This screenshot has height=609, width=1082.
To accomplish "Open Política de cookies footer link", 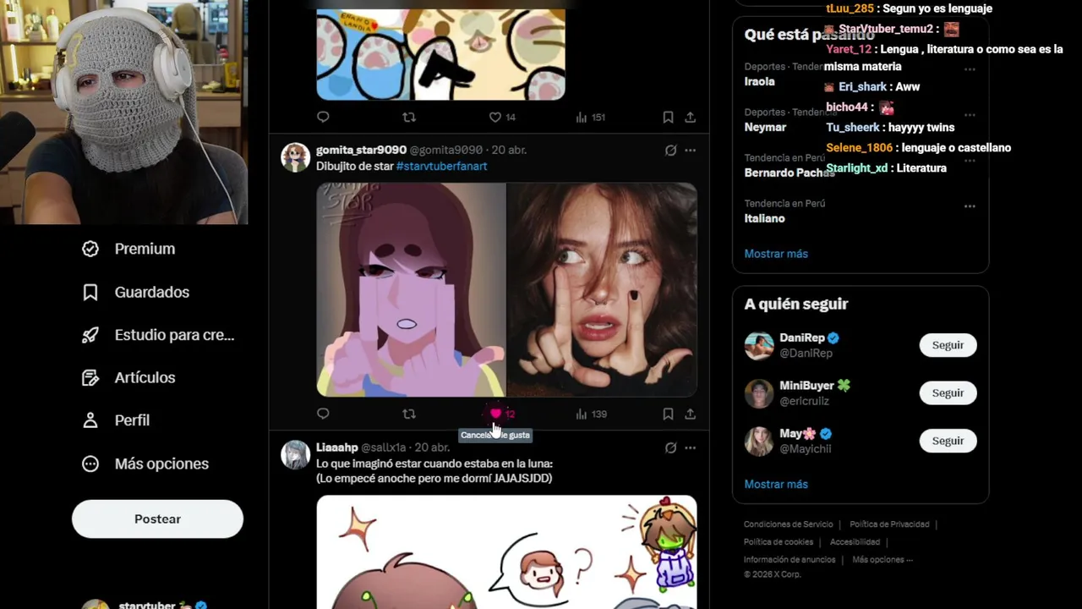I will 779,542.
